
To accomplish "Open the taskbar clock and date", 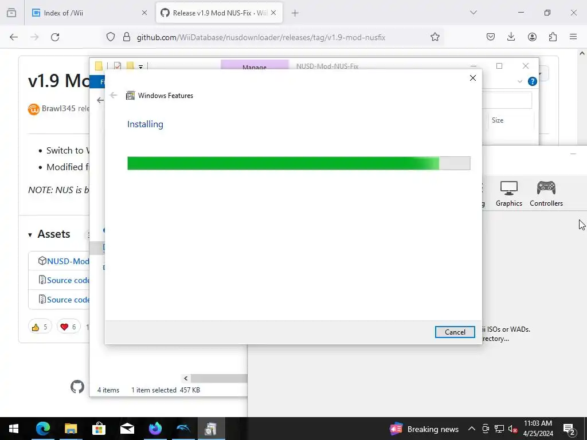I will [x=538, y=429].
